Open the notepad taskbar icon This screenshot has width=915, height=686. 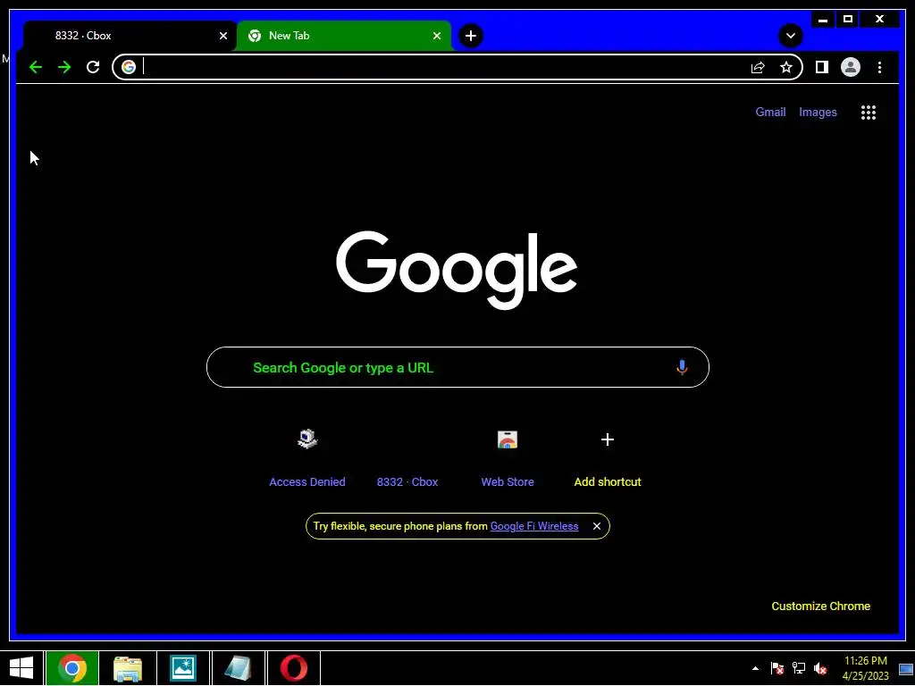[x=238, y=668]
